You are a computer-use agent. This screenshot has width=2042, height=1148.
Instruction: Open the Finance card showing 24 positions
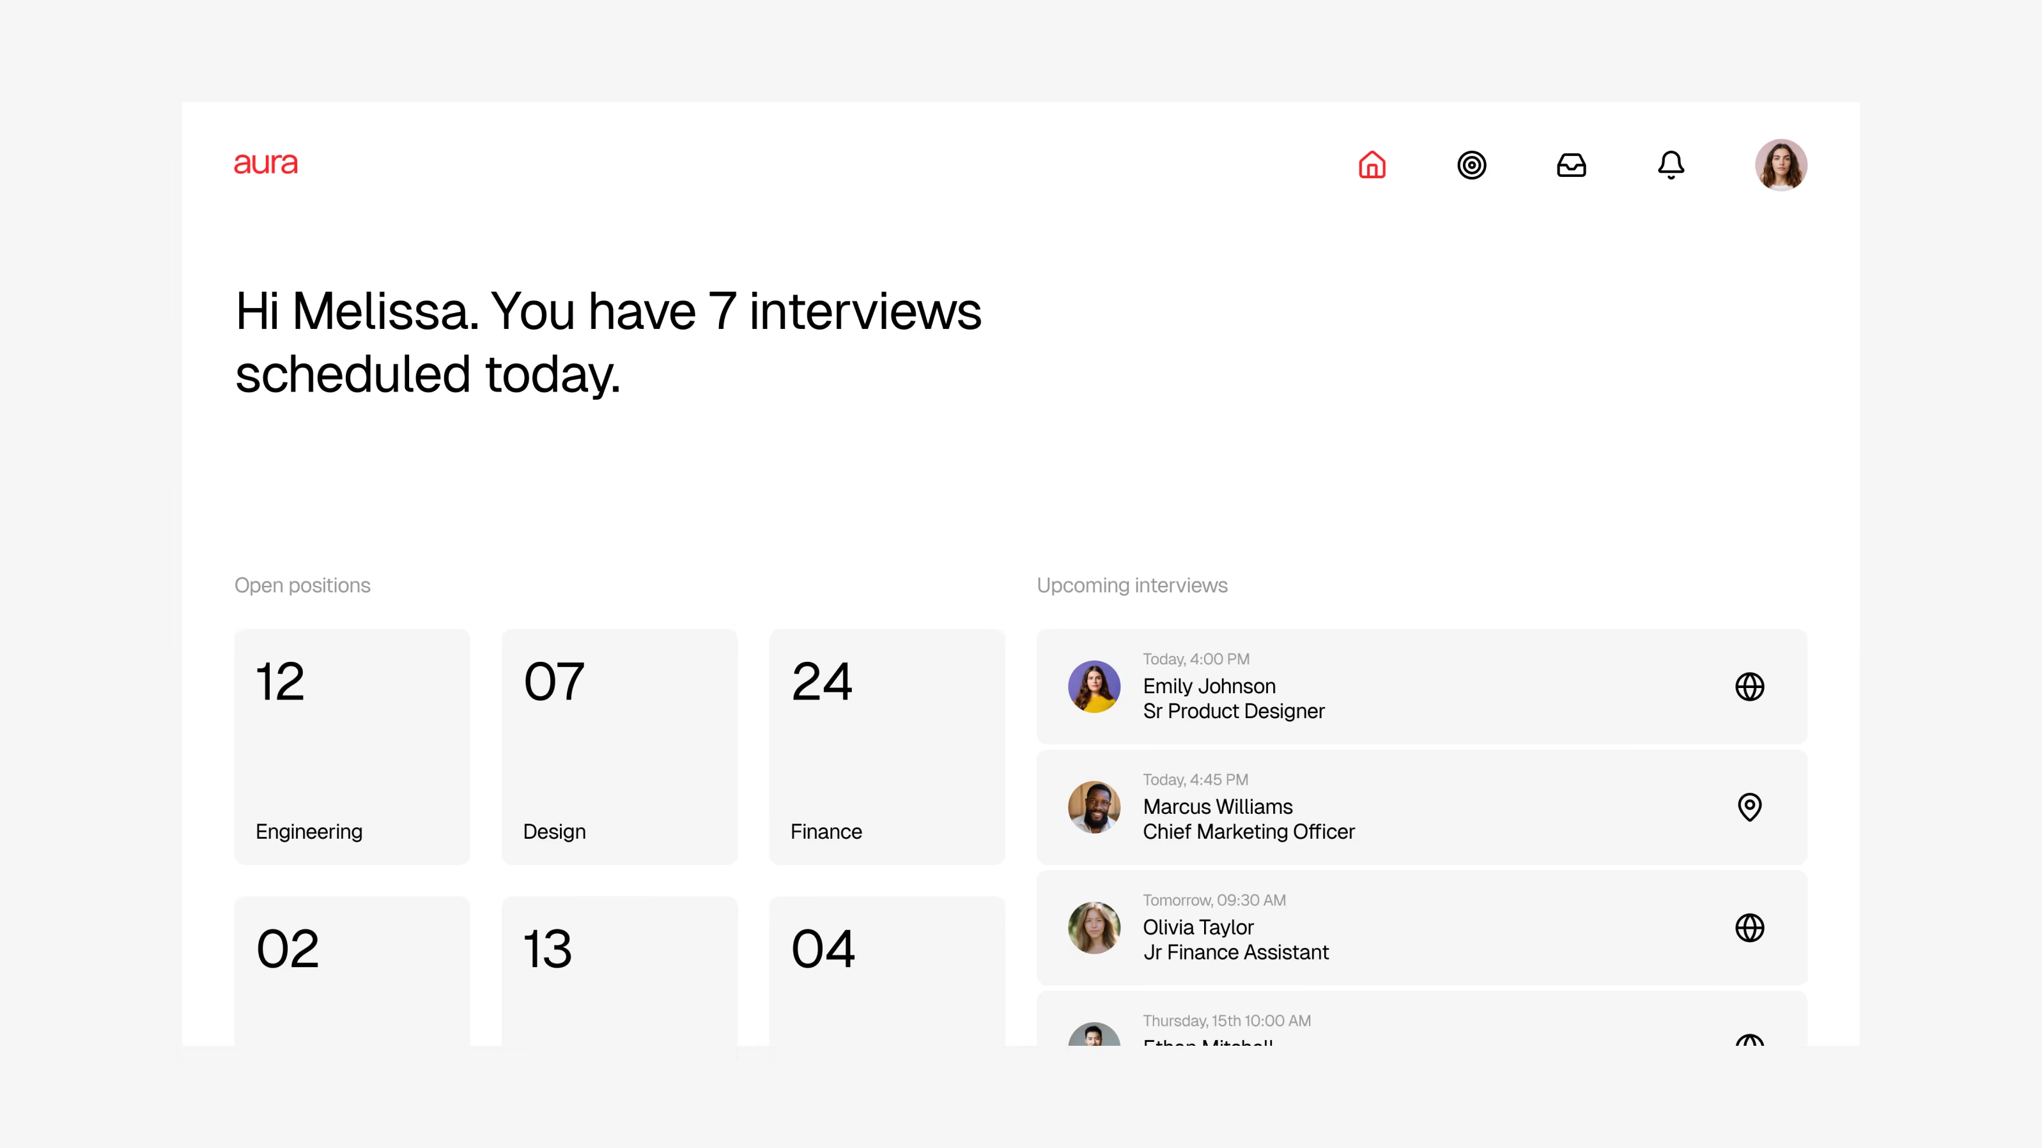(886, 746)
